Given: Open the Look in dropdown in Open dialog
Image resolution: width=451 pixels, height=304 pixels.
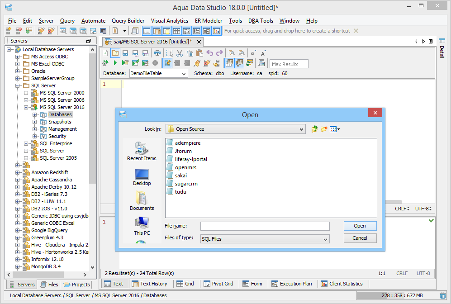Looking at the screenshot, I should (235, 129).
